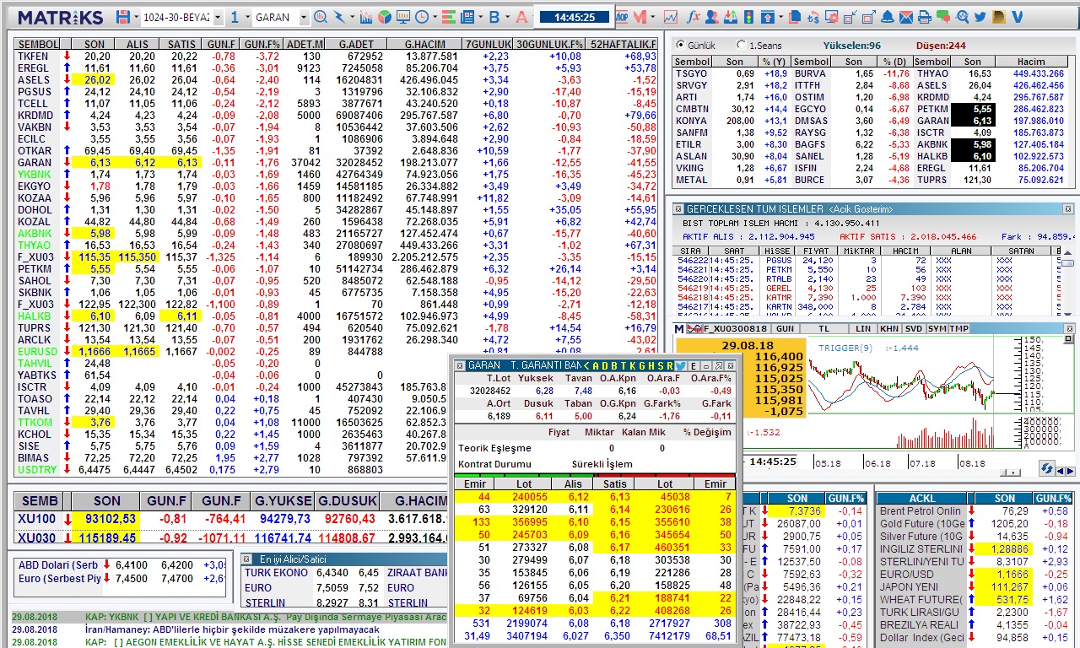The image size is (1080, 648).
Task: Click the blue window with up-arrow icon
Action: (768, 17)
